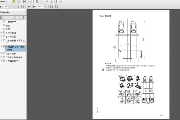Click the Save floppy disk icon

19,2
